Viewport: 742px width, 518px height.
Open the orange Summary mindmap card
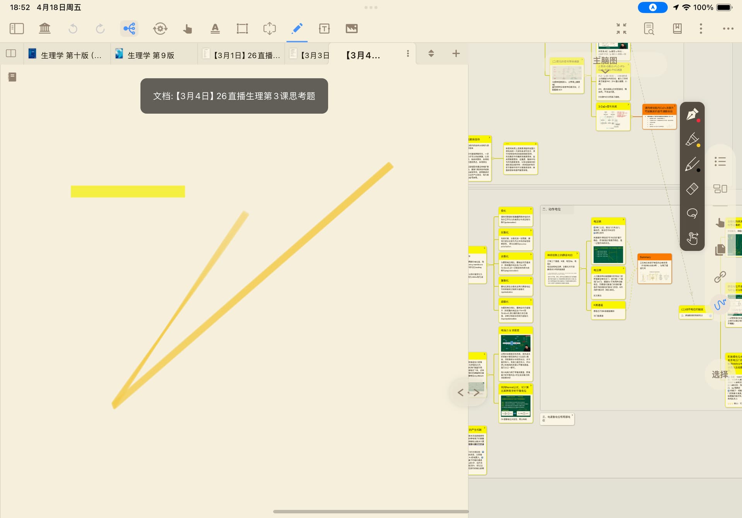pos(655,269)
